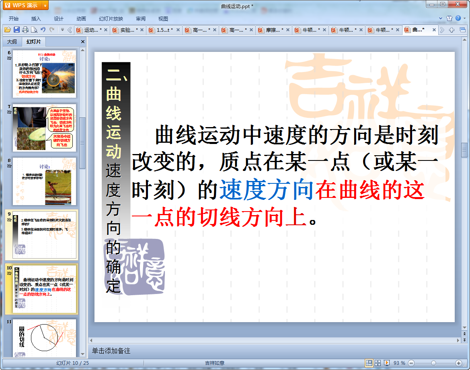Close the 实验... document tab

coord(142,30)
